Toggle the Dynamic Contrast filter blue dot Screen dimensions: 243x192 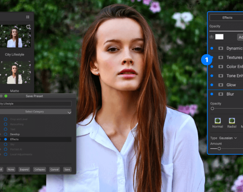(212, 48)
